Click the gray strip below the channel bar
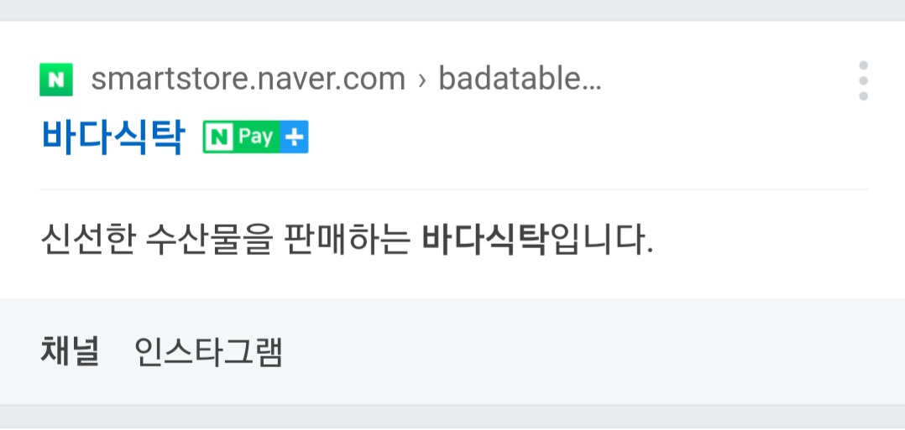Viewport: 905px width, 430px height. click(452, 417)
